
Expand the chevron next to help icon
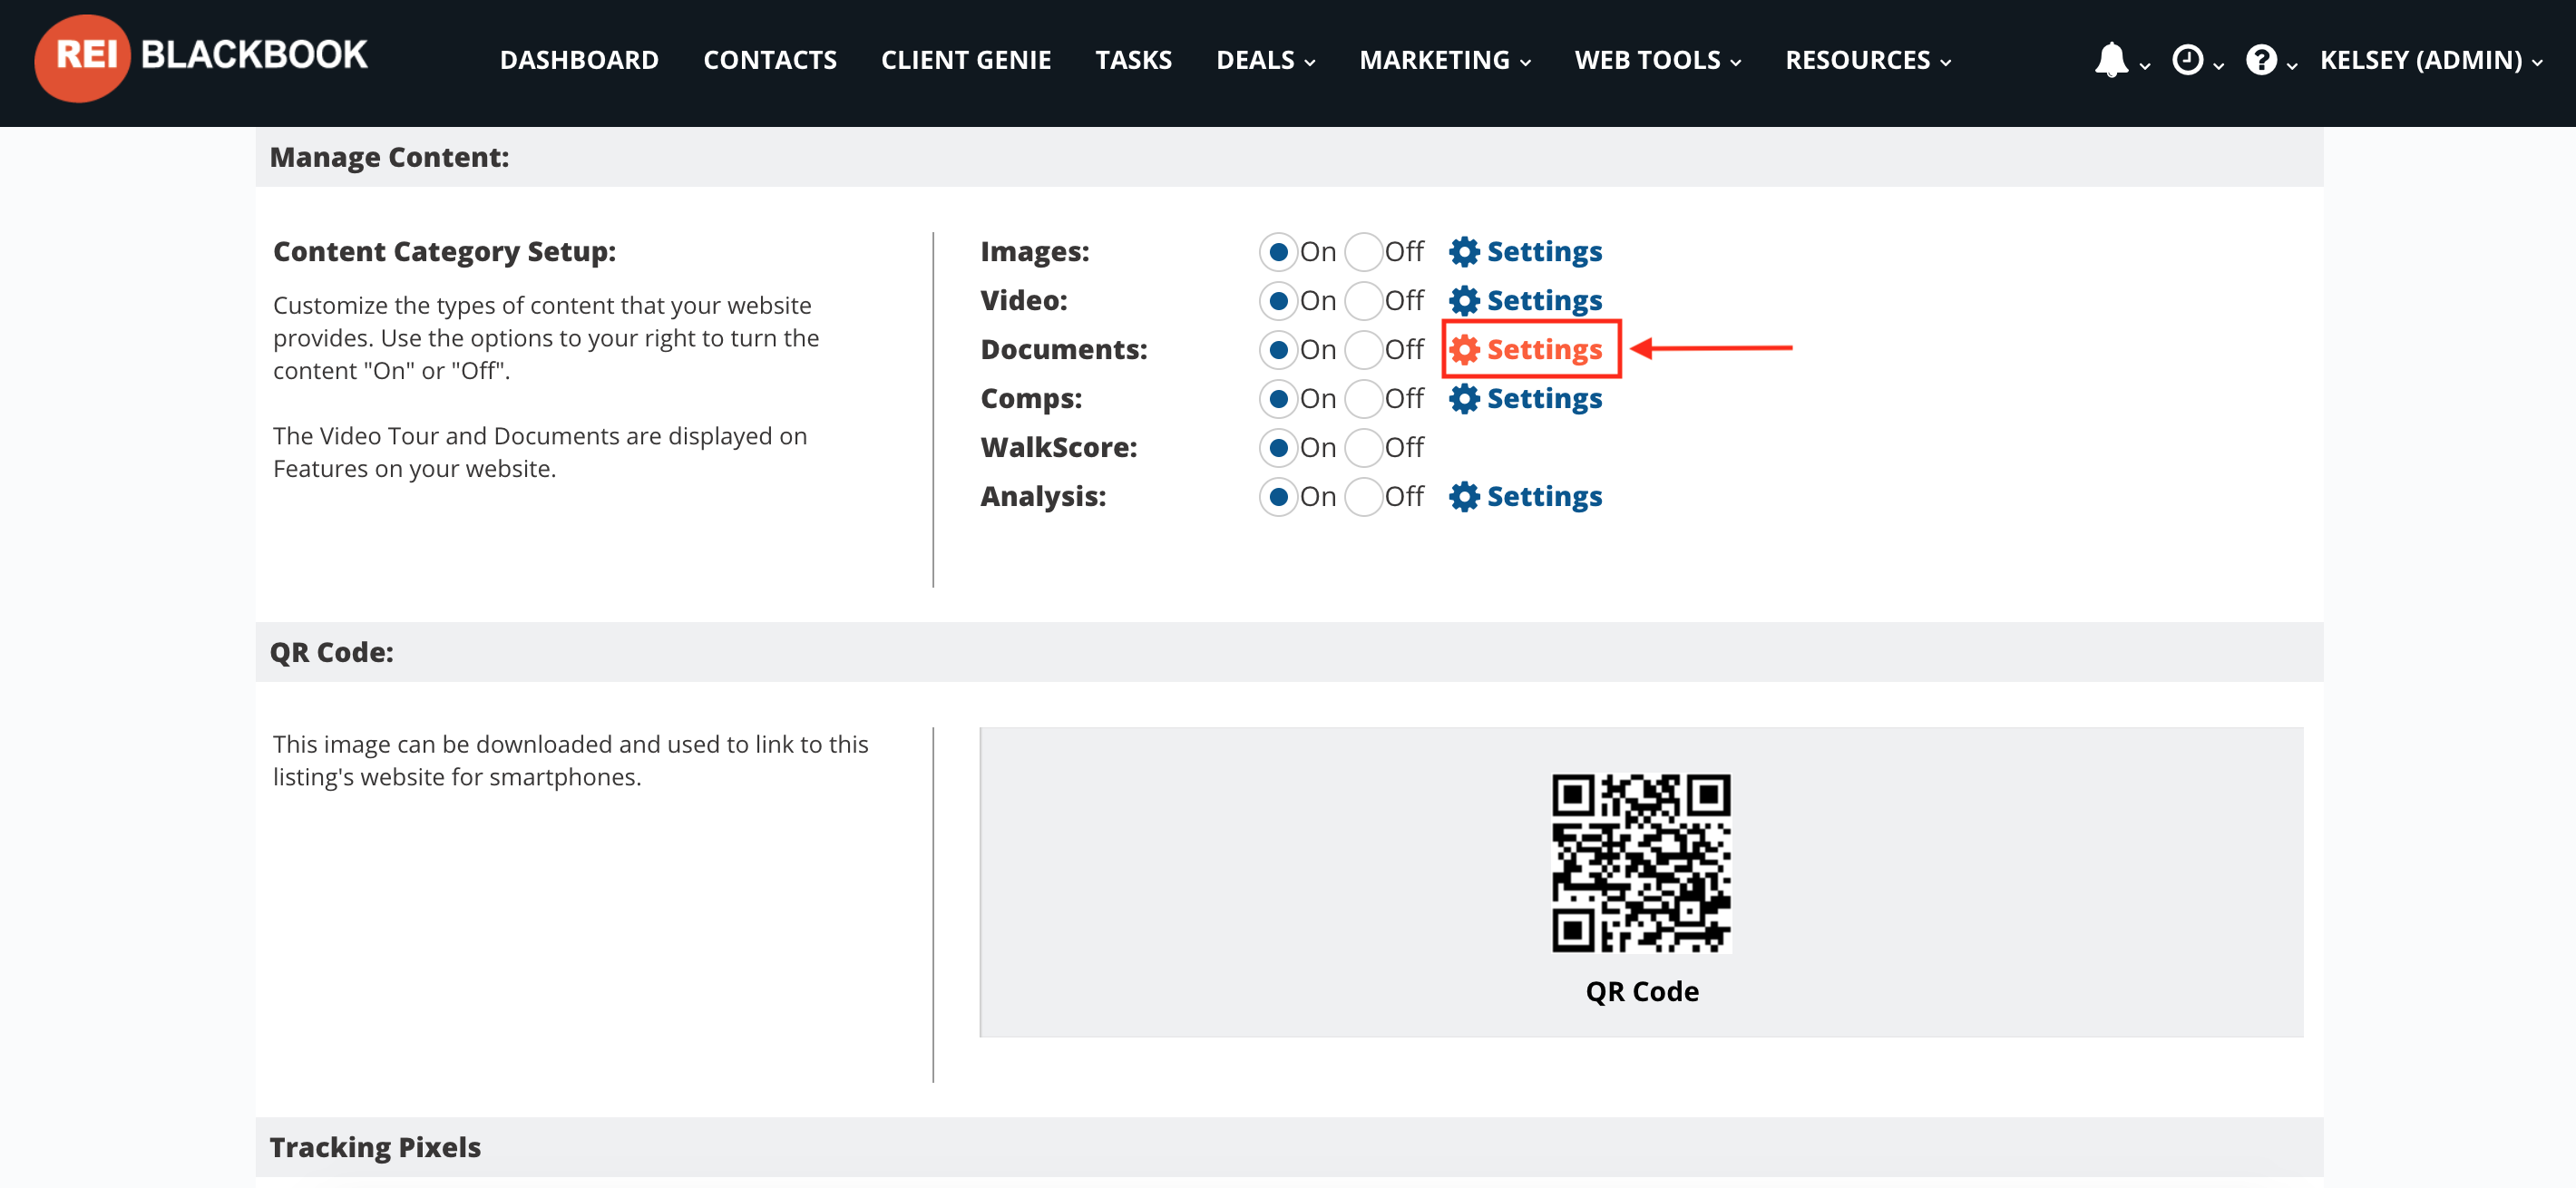click(2292, 65)
